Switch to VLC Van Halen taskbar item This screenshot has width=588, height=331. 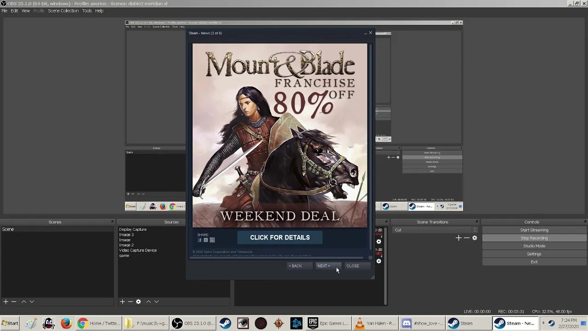click(x=375, y=323)
